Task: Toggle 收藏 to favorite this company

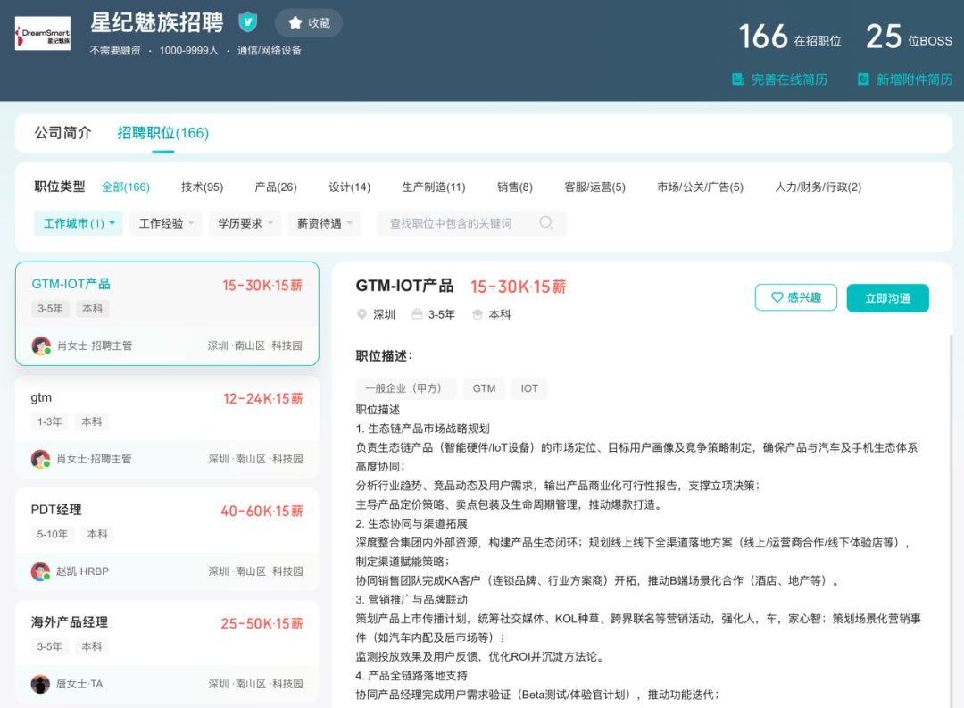Action: [309, 23]
